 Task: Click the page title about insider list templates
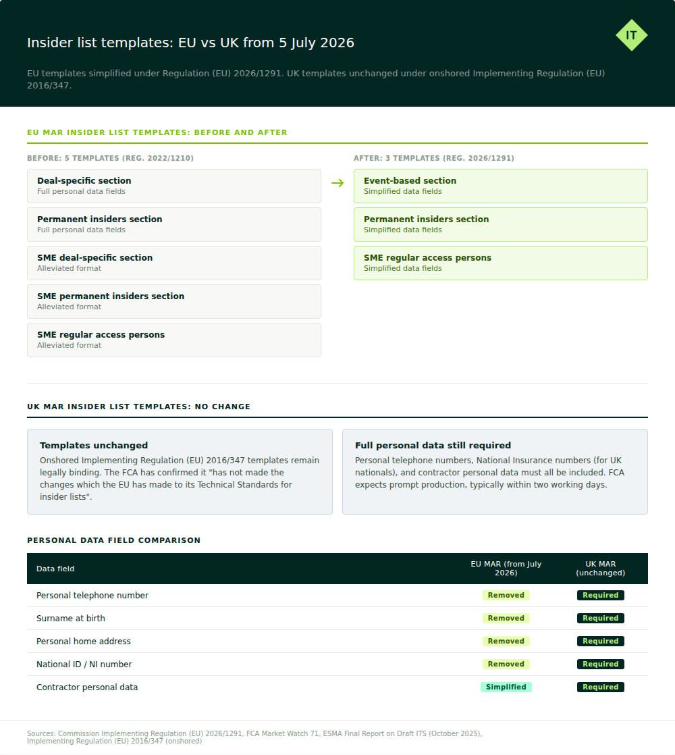190,43
